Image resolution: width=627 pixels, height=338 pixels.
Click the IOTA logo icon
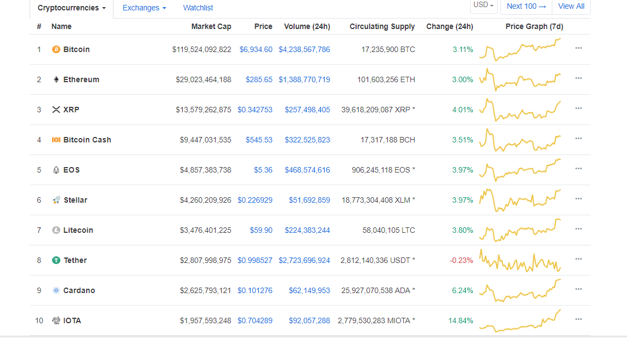(x=56, y=320)
